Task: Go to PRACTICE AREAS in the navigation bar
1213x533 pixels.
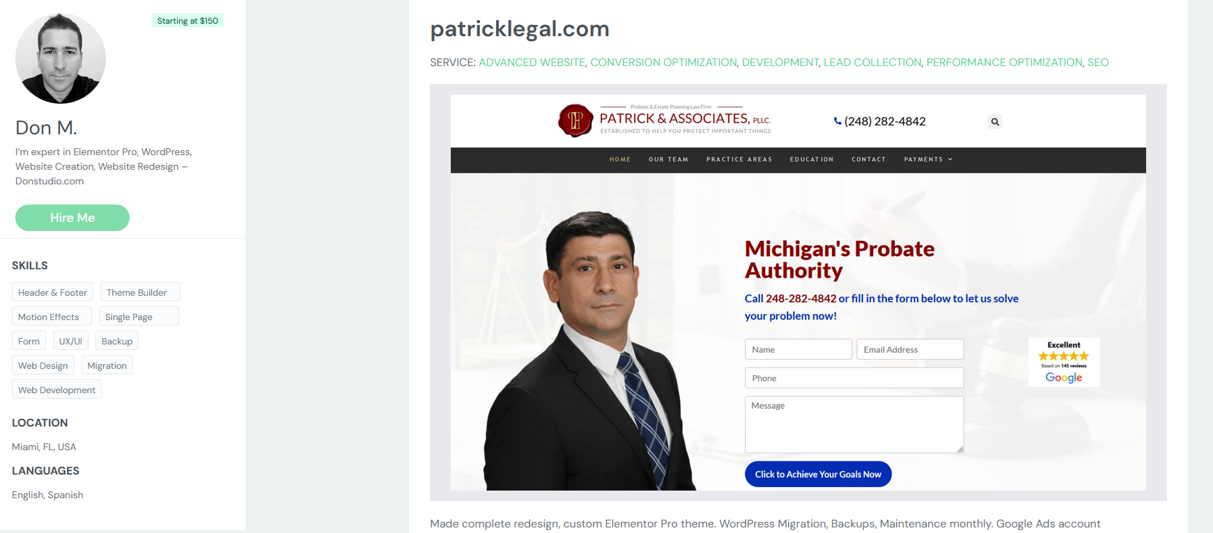Action: coord(739,159)
